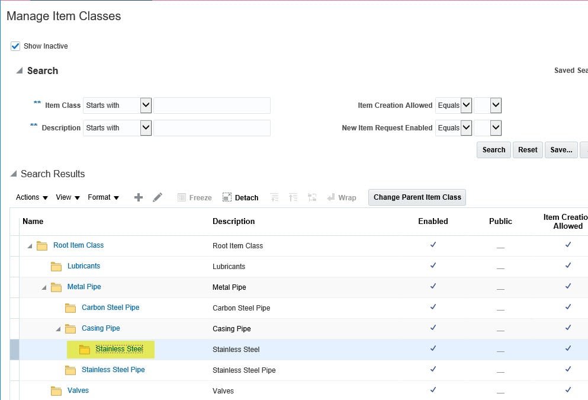Open the New Item Request Enabled operator dropdown

coord(466,128)
